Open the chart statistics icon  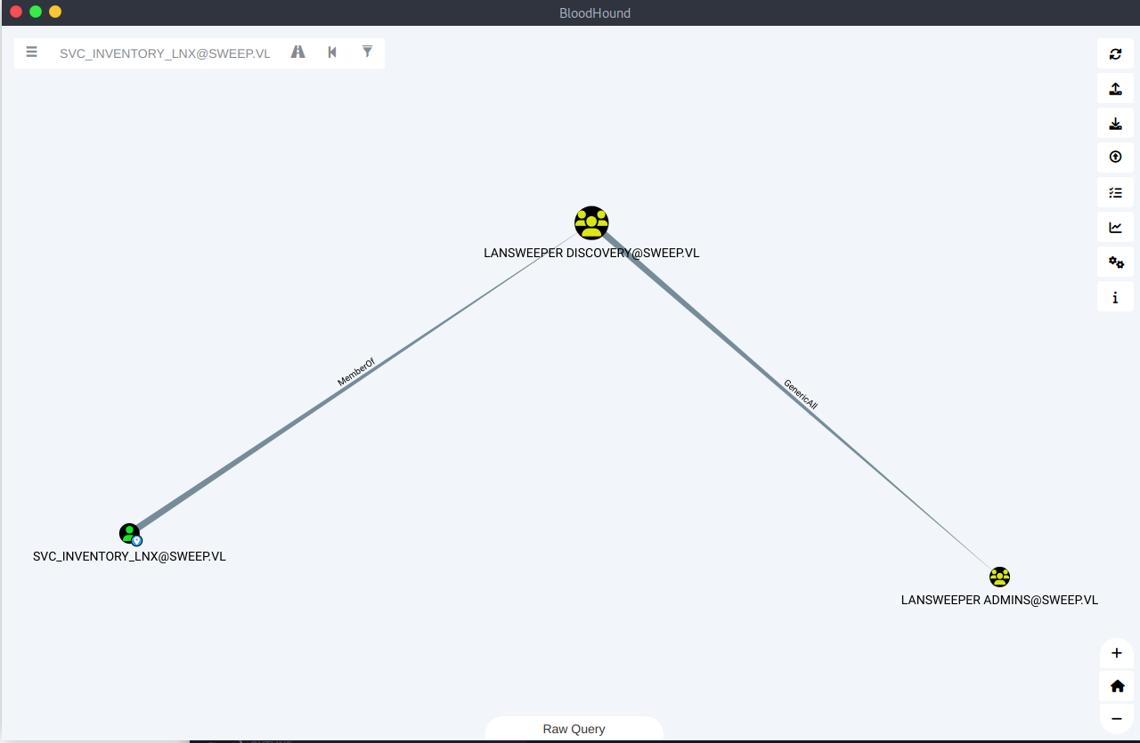click(x=1115, y=227)
